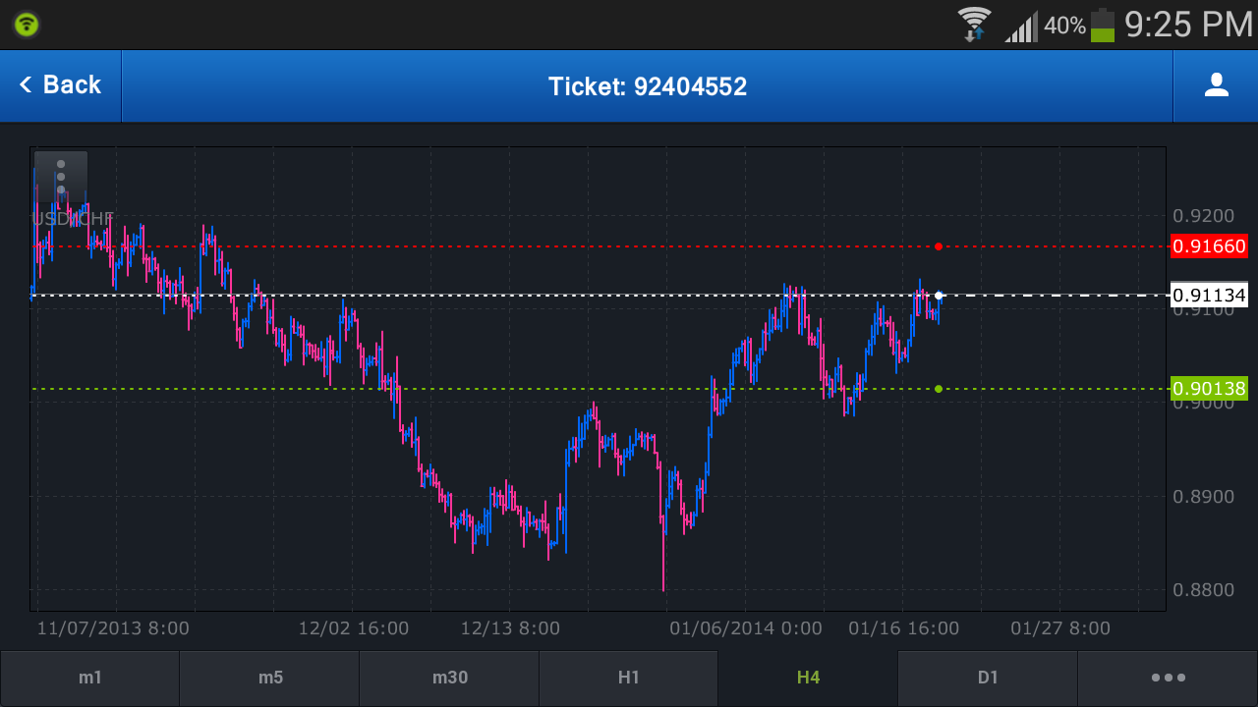
Task: Tap the 12/02 16:00 date label
Action: tap(354, 628)
